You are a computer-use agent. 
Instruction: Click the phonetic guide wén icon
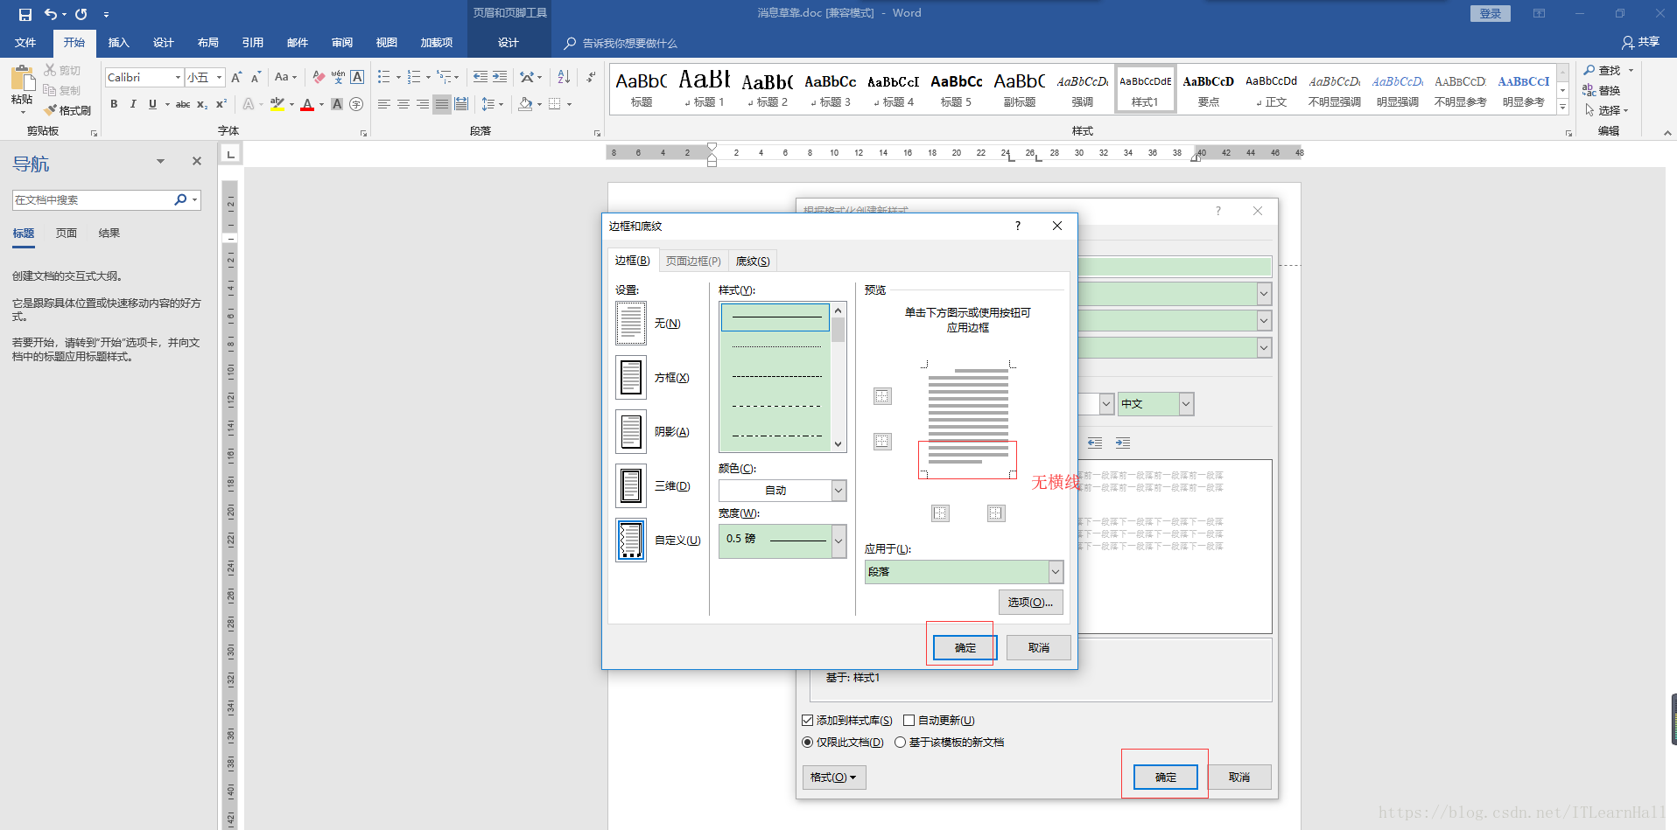click(x=338, y=77)
